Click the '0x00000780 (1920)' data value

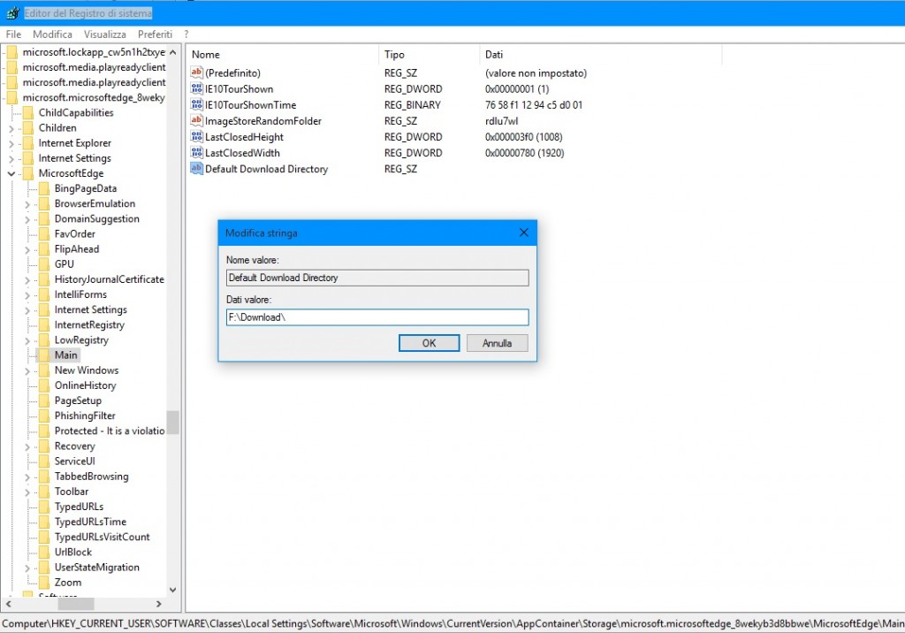(524, 152)
